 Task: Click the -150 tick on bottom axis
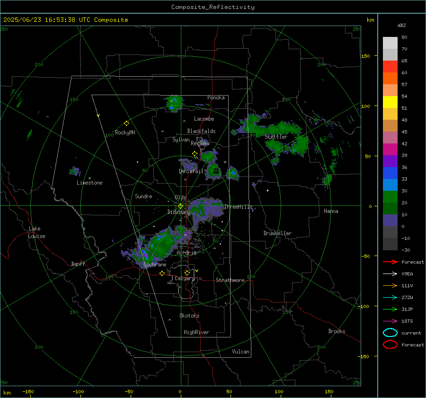[28, 391]
